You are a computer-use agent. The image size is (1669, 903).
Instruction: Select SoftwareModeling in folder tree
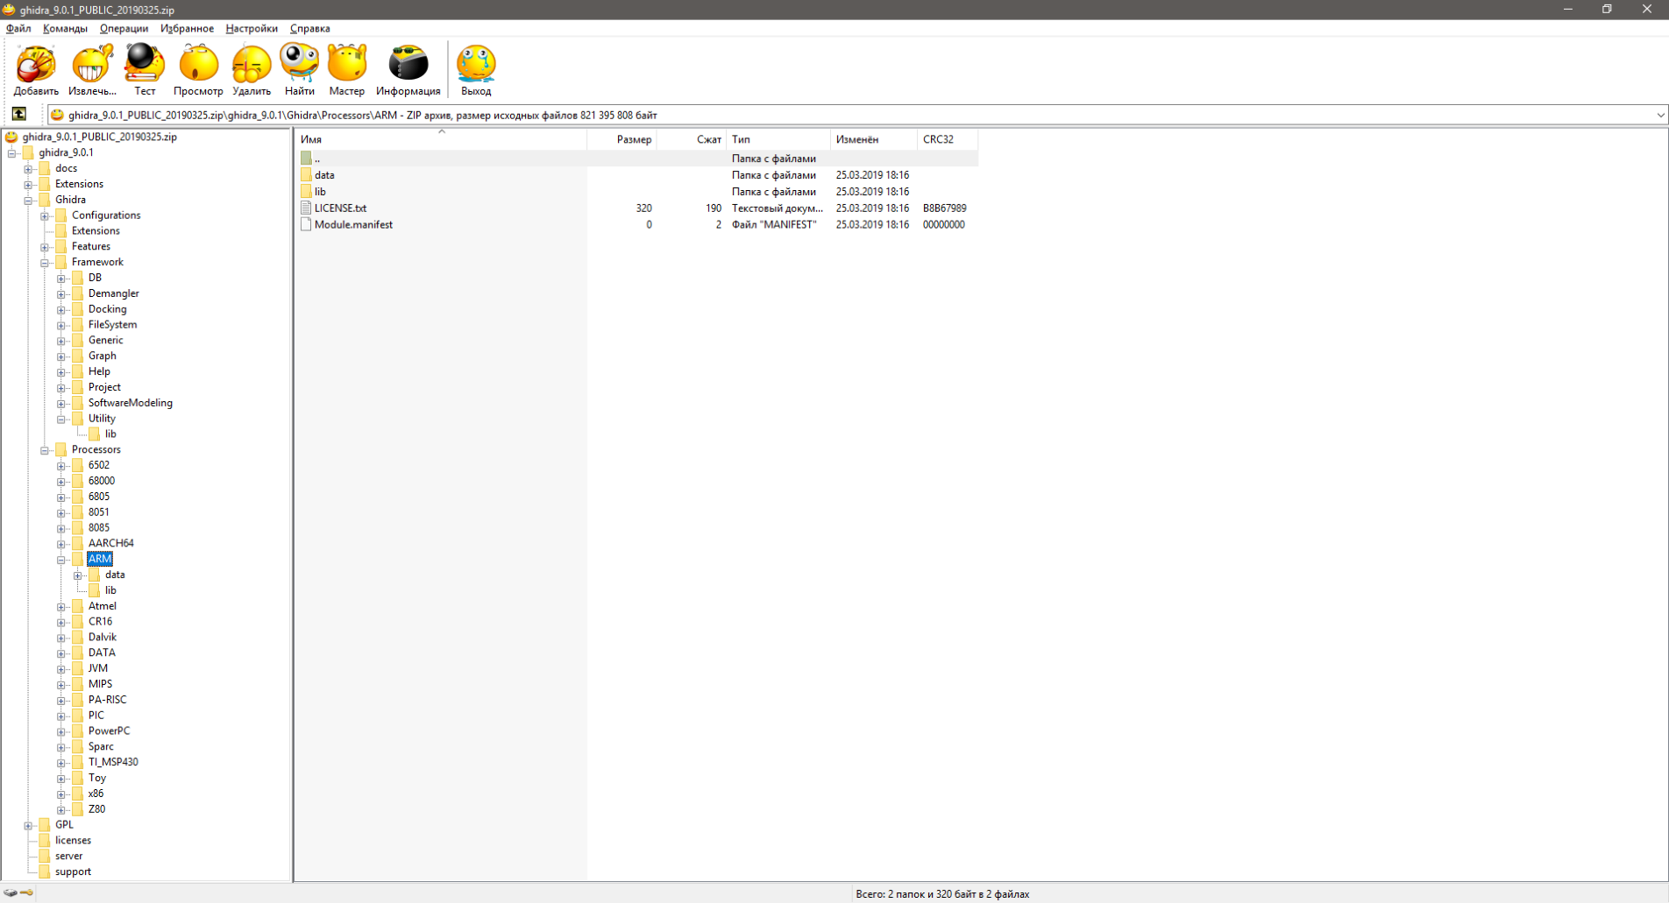click(130, 404)
